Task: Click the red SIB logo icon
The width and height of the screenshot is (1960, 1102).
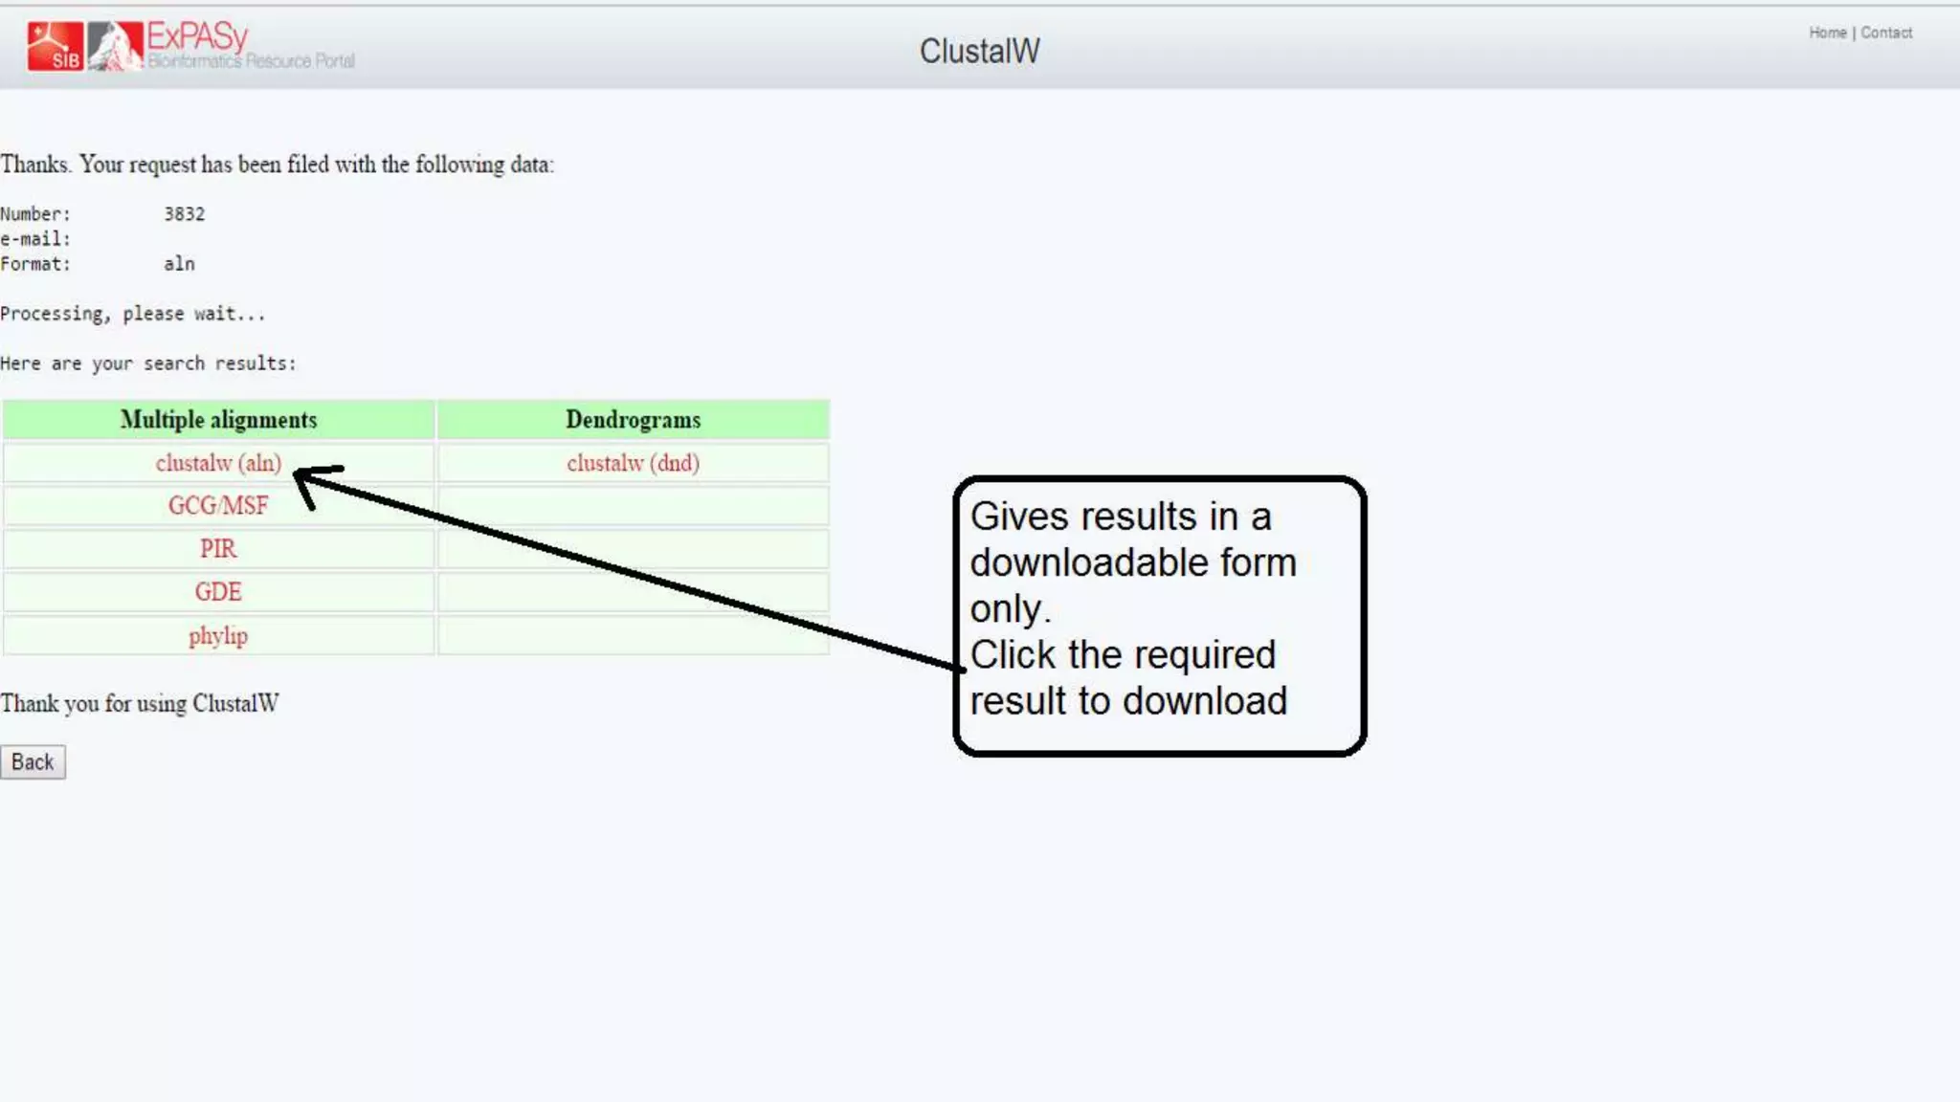Action: (x=55, y=46)
